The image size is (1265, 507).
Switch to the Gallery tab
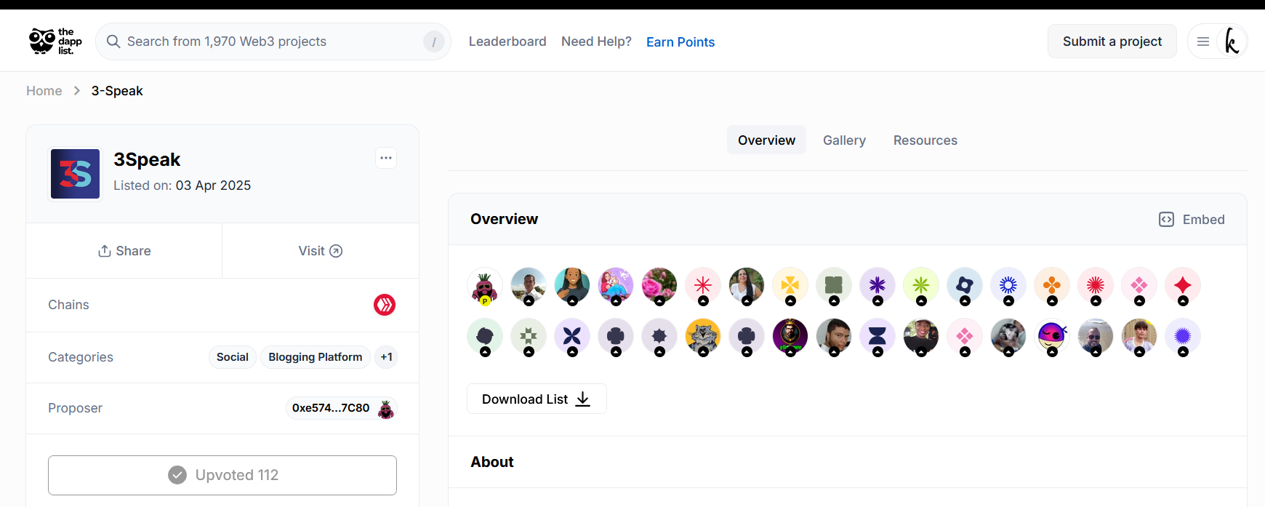click(844, 140)
